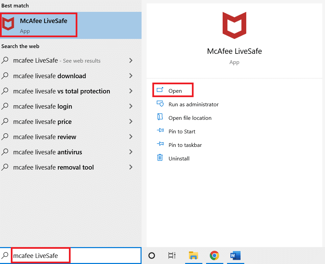
Task: Click the taskbar search box with 'mcafee LiveSafe'
Action: (71, 256)
